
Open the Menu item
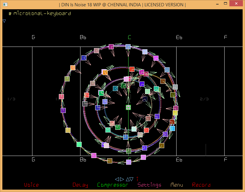coord(177,185)
